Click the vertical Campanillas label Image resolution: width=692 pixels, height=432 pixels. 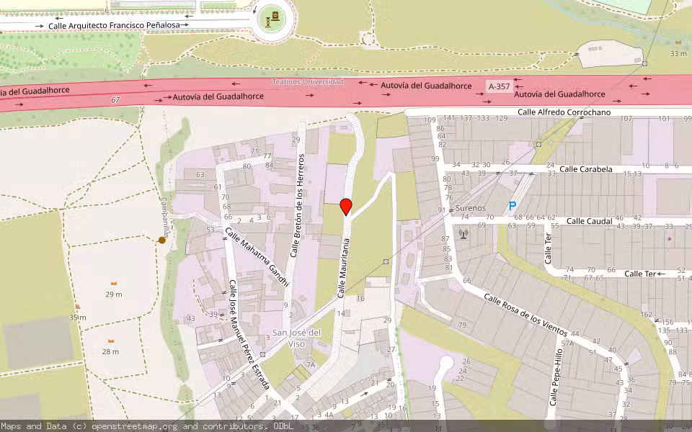coord(164,217)
